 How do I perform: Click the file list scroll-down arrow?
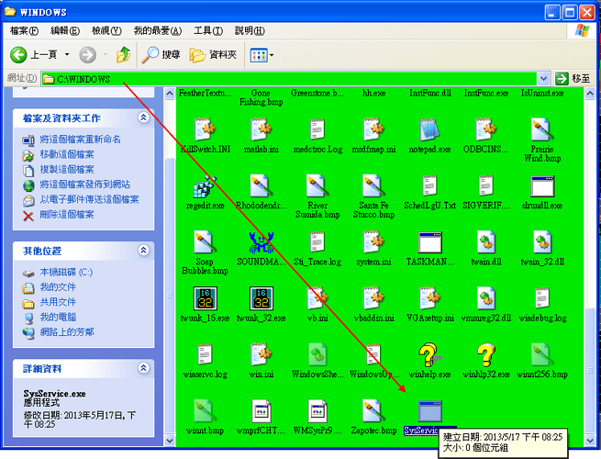coord(590,441)
